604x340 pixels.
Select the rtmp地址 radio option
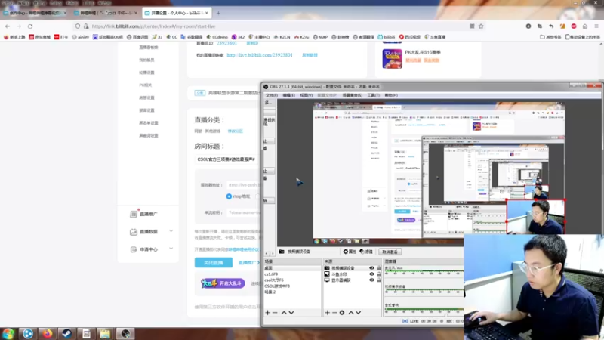(229, 196)
